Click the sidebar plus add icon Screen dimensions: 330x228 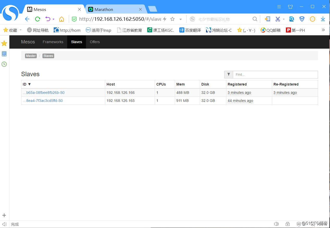pos(4,215)
